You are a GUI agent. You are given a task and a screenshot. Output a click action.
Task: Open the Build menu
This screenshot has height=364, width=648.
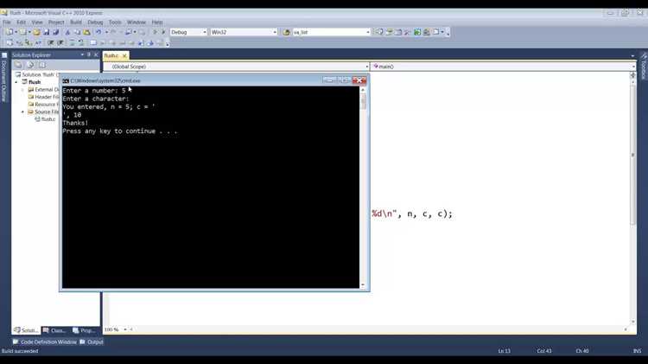tap(76, 22)
